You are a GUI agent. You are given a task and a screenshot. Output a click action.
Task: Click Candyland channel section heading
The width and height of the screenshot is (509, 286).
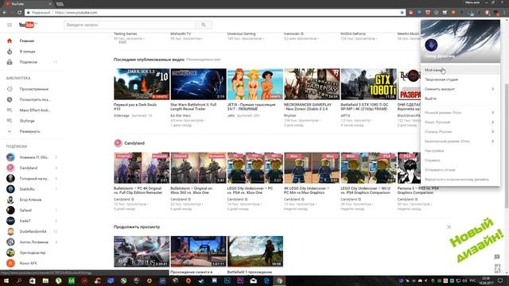click(134, 143)
